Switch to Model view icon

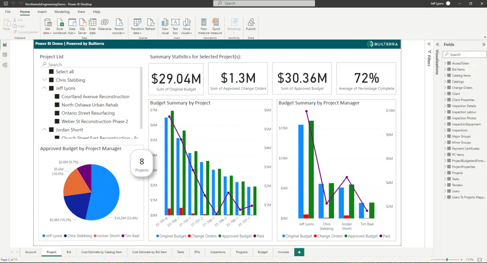click(5, 65)
